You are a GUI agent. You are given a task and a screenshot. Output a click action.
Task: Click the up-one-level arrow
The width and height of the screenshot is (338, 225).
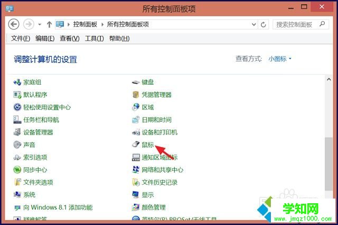tap(49, 24)
